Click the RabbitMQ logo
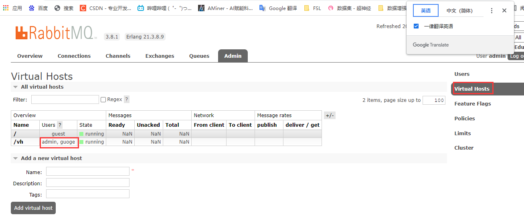This screenshot has height=219, width=524. click(x=56, y=33)
